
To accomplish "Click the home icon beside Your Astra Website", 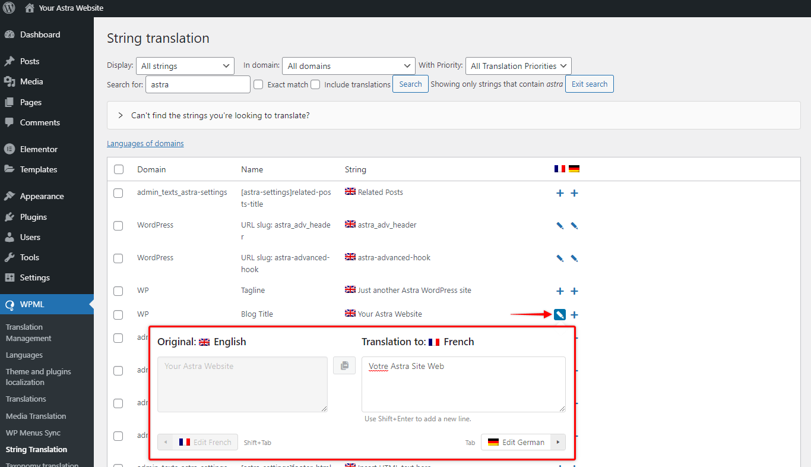I will 30,8.
